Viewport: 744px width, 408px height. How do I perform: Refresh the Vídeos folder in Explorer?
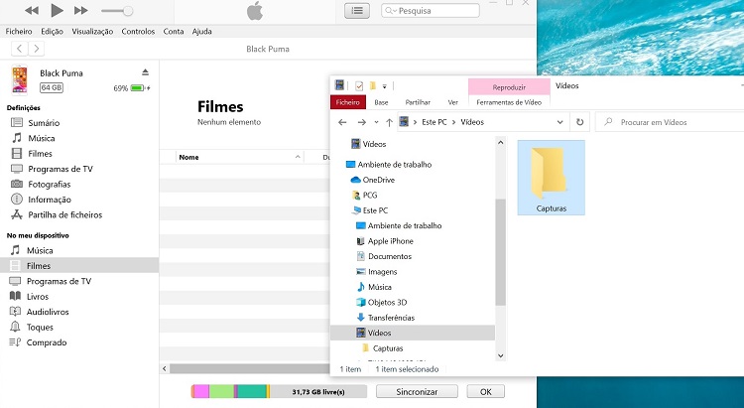[579, 122]
